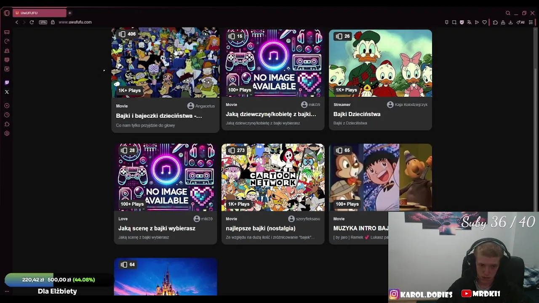
Task: Toggle the VPN badge in address bar
Action: 43,22
